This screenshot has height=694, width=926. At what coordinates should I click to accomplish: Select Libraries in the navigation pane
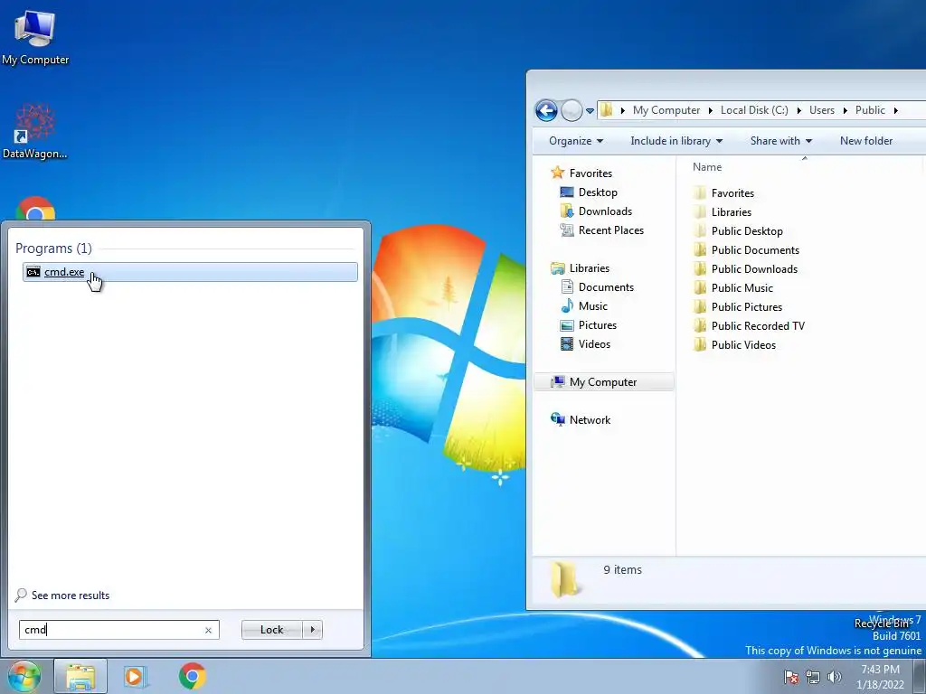tap(580, 267)
